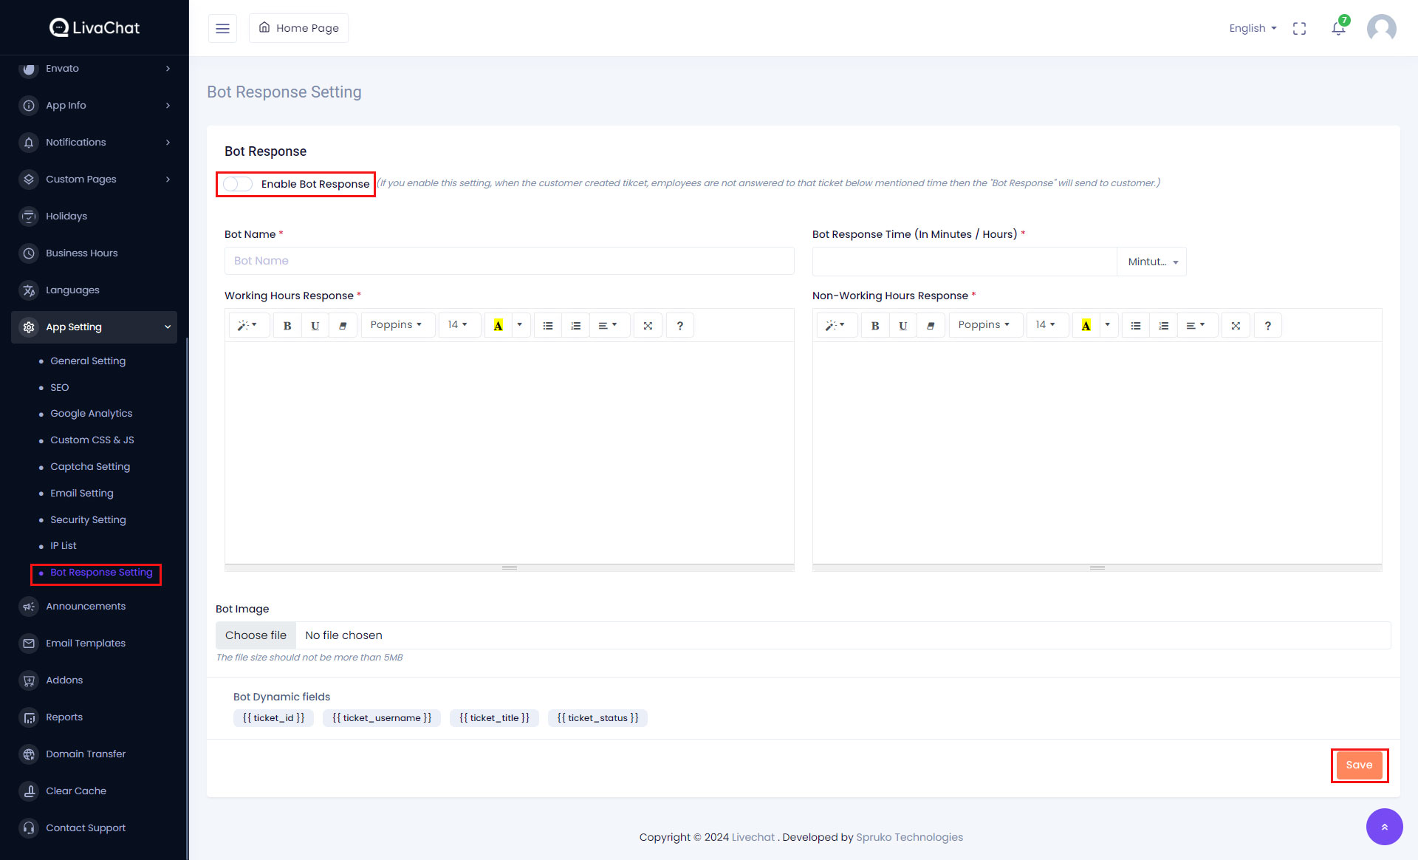Image resolution: width=1418 pixels, height=860 pixels.
Task: Insert unordered list in Working Hours editor
Action: click(x=548, y=325)
